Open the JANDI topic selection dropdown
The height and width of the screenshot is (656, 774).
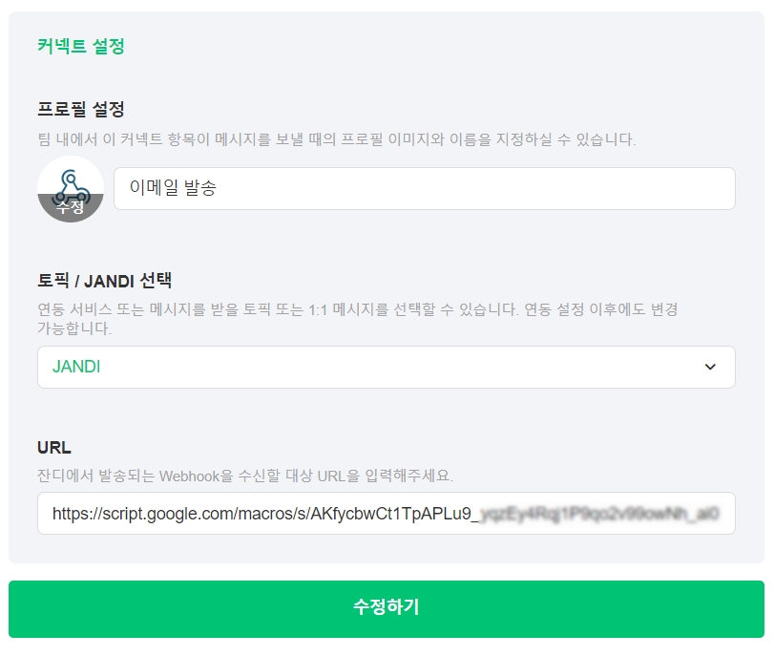point(386,368)
